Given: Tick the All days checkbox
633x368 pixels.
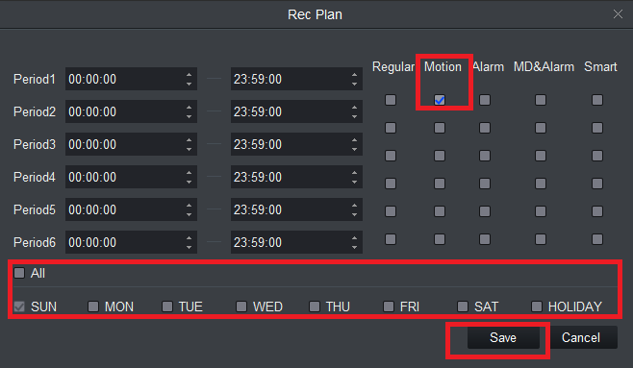Looking at the screenshot, I should (x=19, y=273).
